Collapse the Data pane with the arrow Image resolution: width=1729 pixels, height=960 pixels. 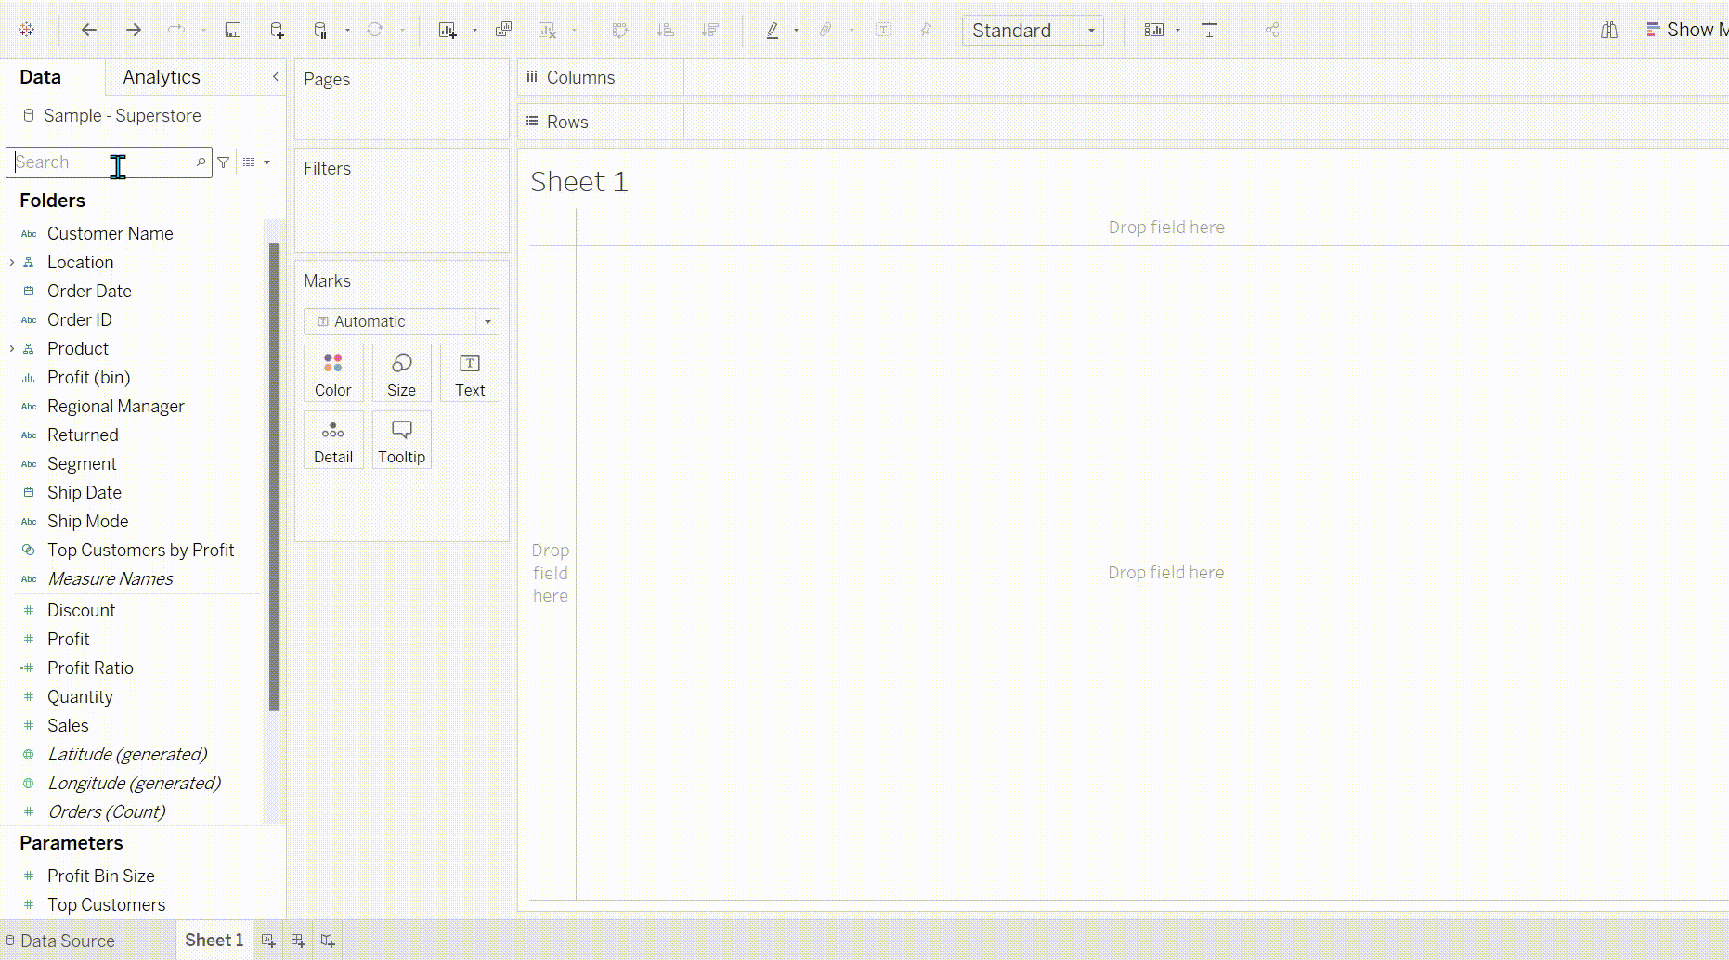[x=275, y=77]
